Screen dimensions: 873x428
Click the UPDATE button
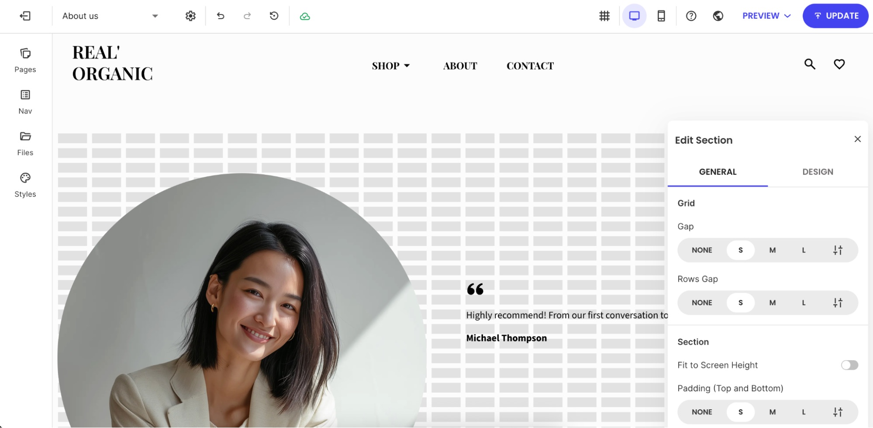point(835,16)
